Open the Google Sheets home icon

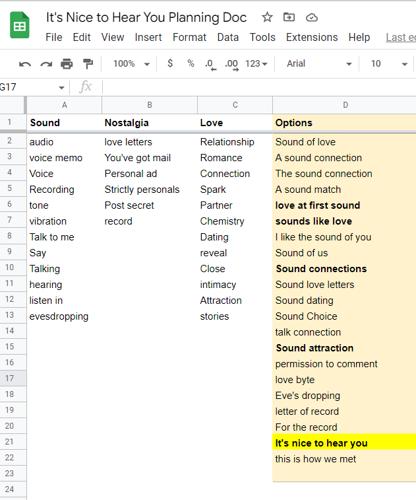(20, 25)
